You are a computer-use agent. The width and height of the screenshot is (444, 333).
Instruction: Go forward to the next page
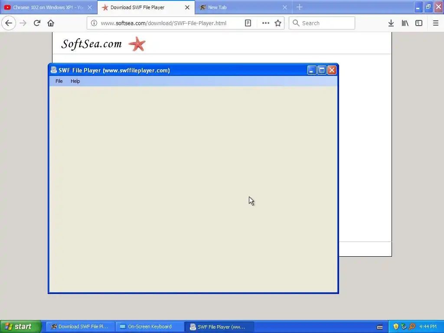click(x=23, y=23)
